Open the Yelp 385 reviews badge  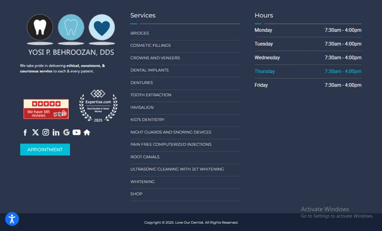click(46, 109)
